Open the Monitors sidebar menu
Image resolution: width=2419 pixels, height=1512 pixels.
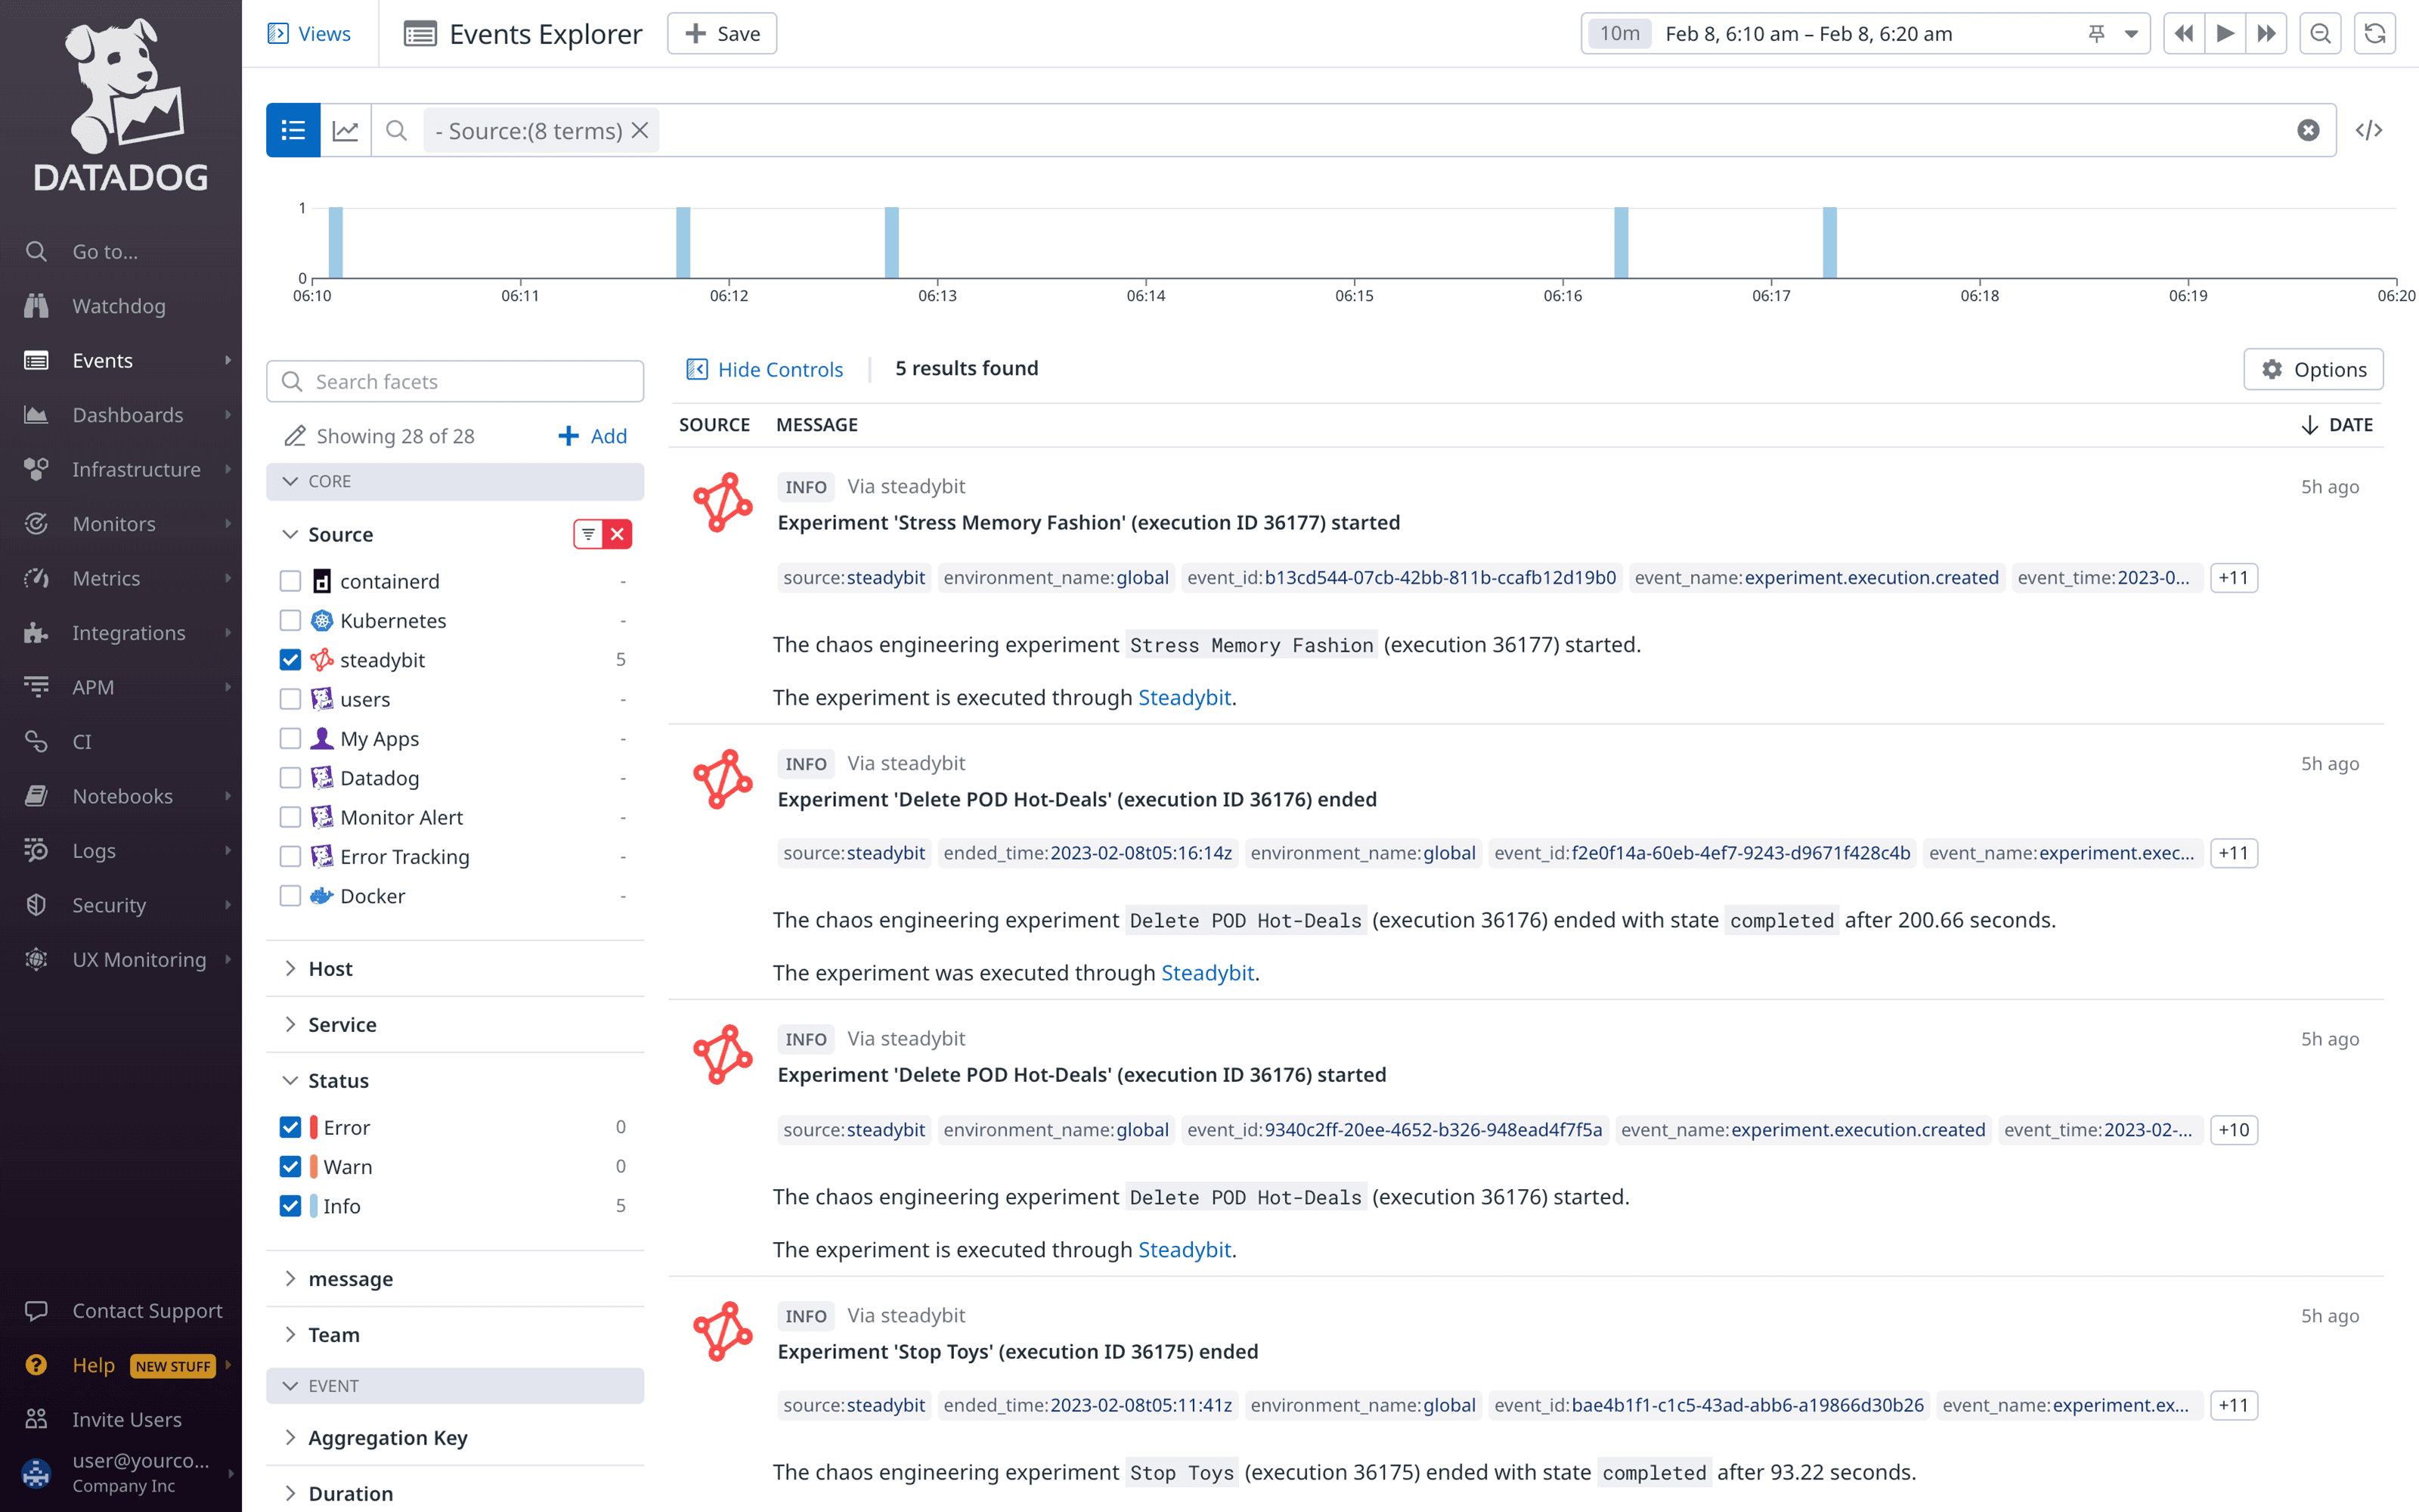(114, 524)
